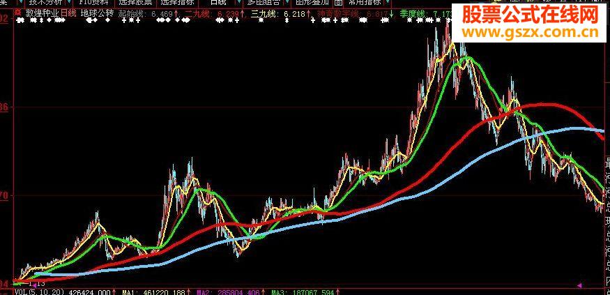Click the purple triangle marker at bottom right
This screenshot has height=295, width=610.
click(x=579, y=286)
